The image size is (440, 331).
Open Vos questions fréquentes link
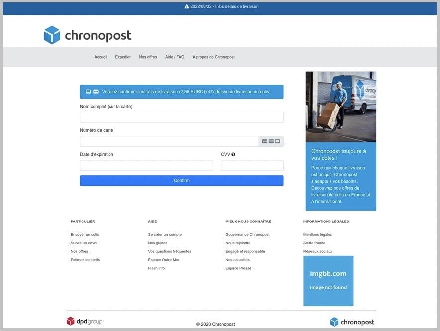170,251
